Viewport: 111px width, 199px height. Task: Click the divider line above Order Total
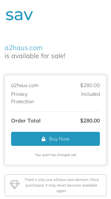coord(55,111)
